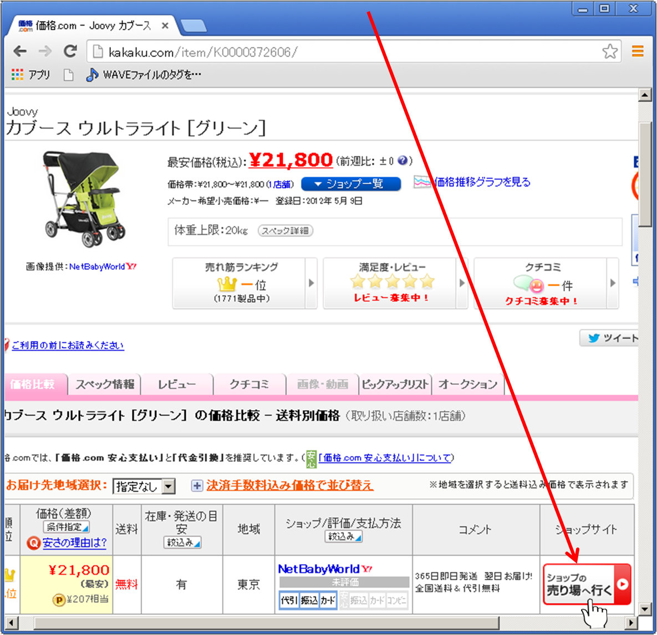Click the price trend graph icon
The image size is (657, 635).
pos(421,182)
